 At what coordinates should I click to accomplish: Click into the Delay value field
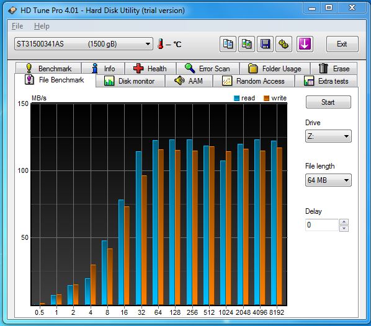pos(322,225)
